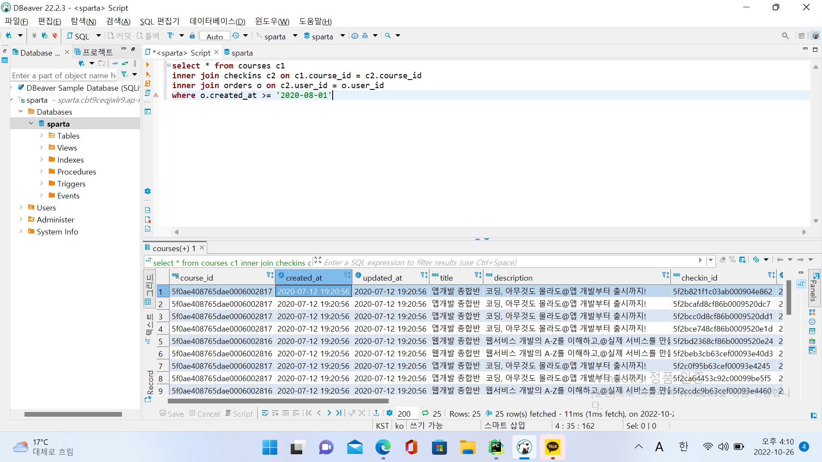Click Collapse All icon in navigator toolbar
The width and height of the screenshot is (822, 462).
(115, 63)
